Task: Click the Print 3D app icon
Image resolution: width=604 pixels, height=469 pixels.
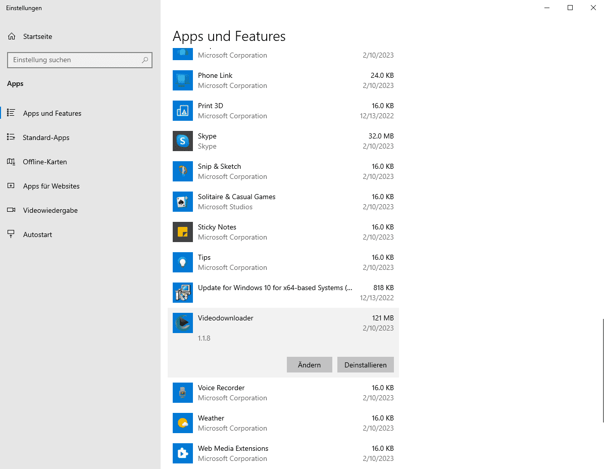Action: pos(182,111)
